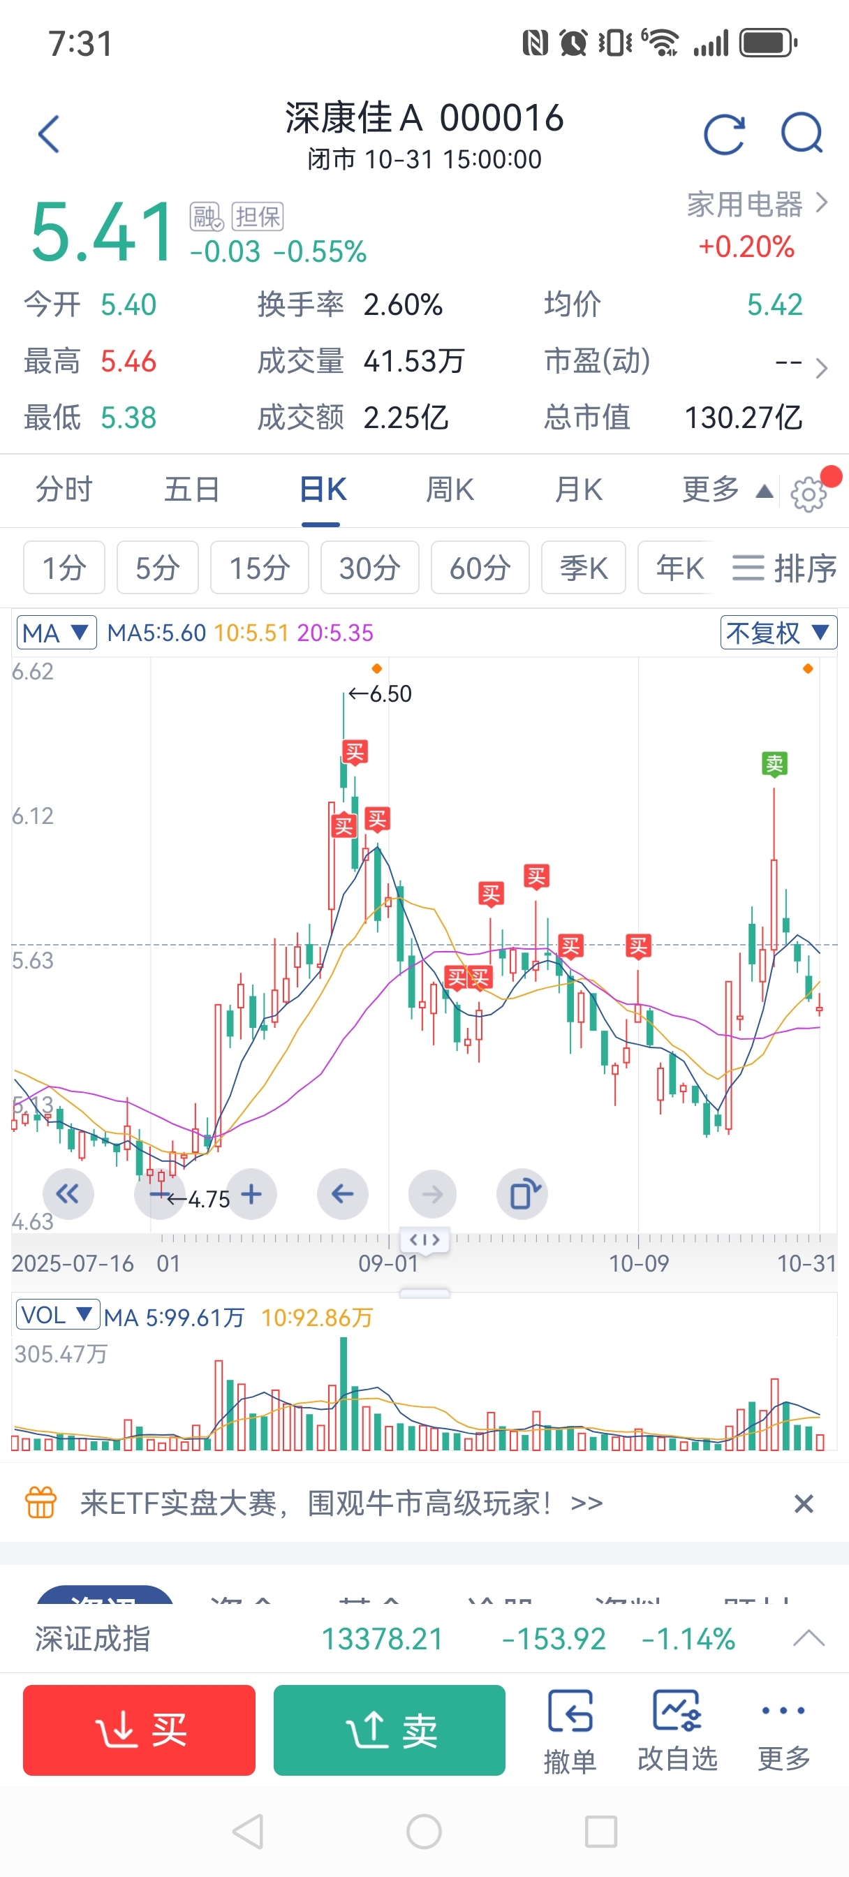This screenshot has height=1877, width=849.
Task: Switch to the 周K tab
Action: pyautogui.click(x=450, y=490)
